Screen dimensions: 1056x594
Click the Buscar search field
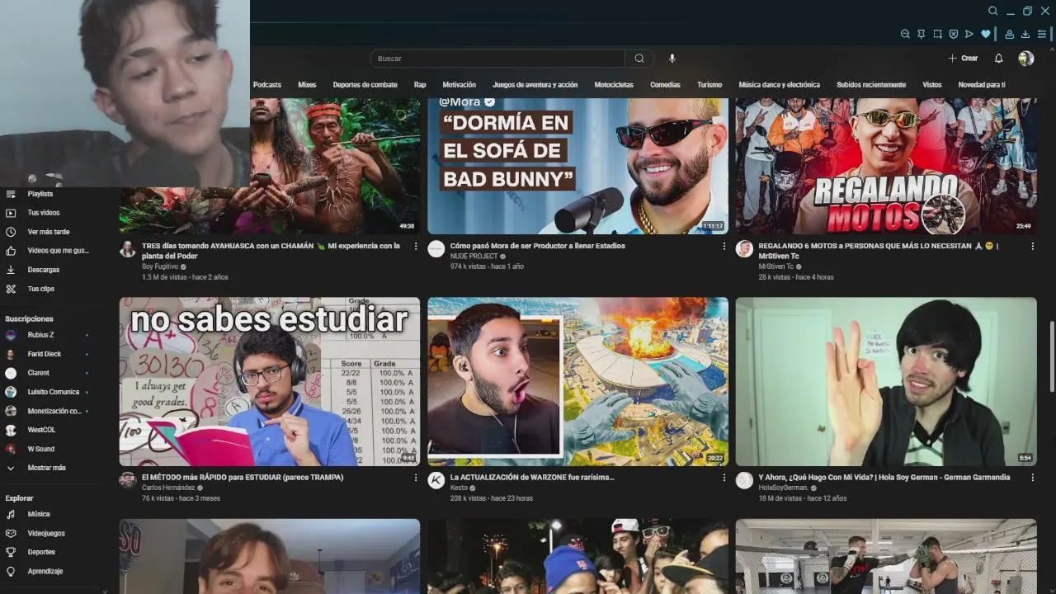[497, 59]
